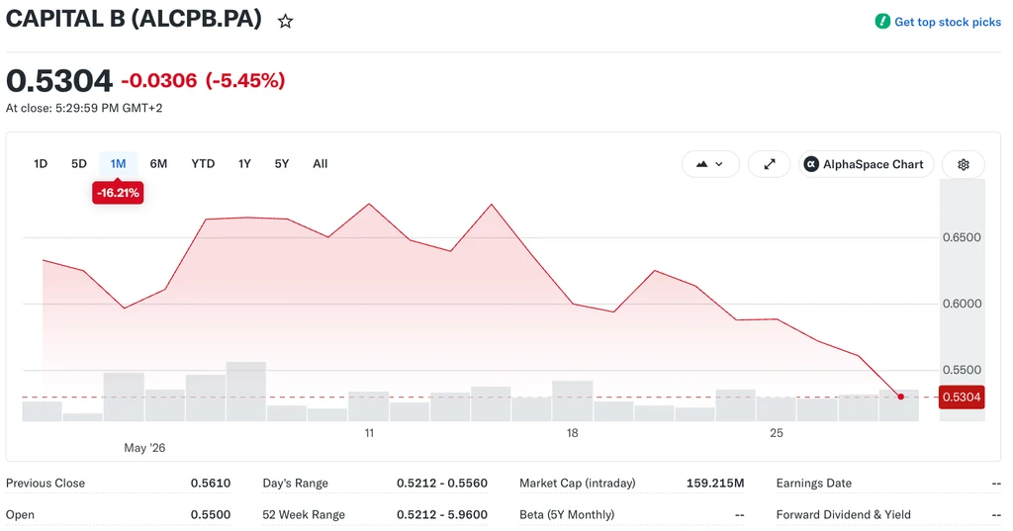
Task: Expand the chart to full screen
Action: (x=769, y=164)
